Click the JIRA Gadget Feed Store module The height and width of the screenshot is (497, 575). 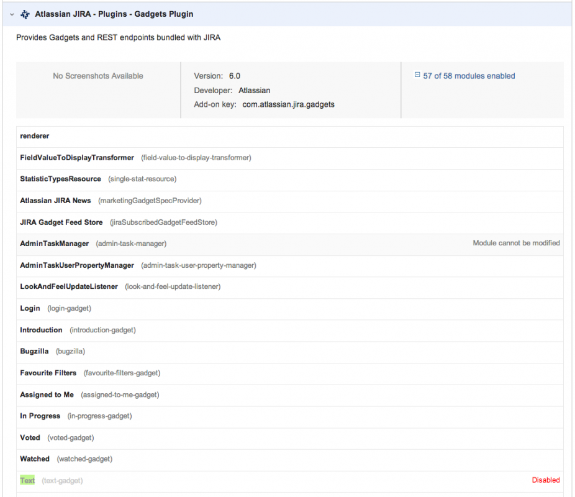click(61, 222)
